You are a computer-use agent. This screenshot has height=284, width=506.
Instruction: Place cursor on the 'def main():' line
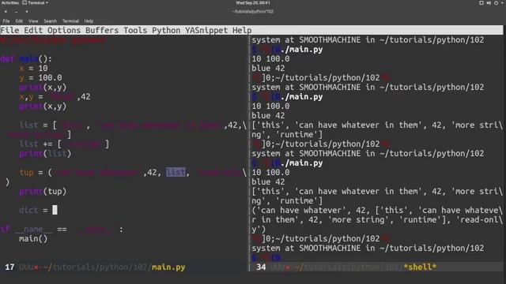(x=26, y=59)
